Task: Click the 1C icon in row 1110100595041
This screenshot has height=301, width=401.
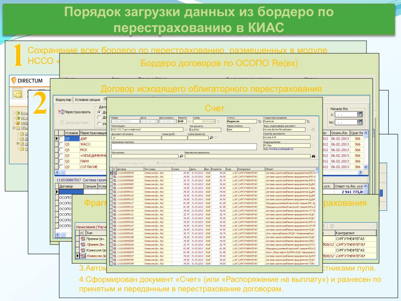Action: (114, 177)
